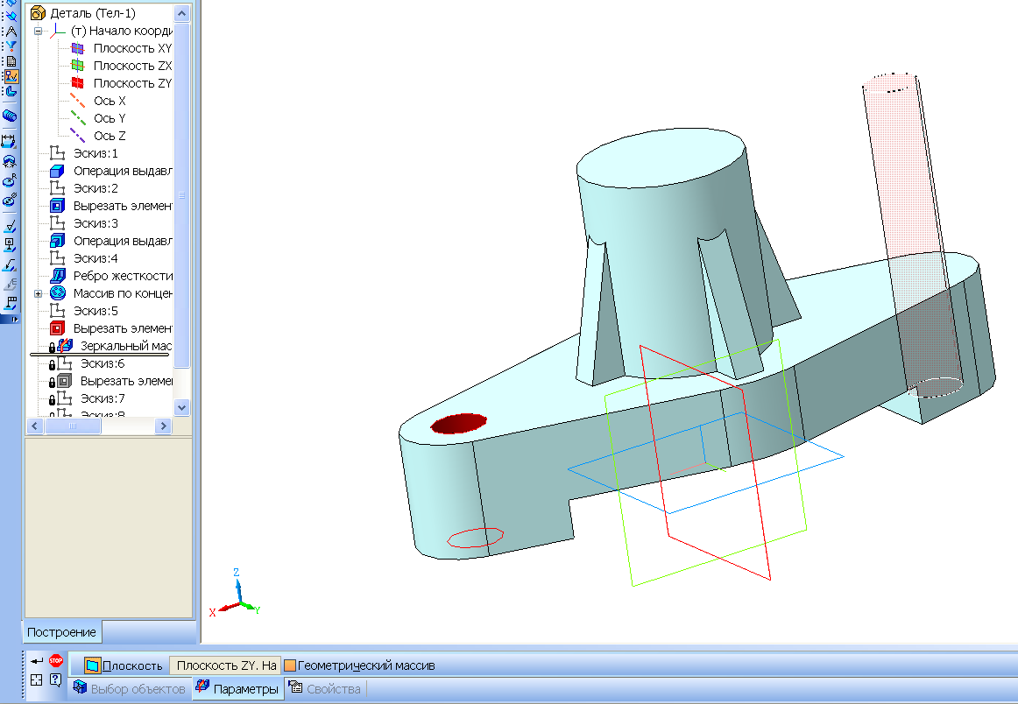
Task: Click the tree's horizontal scrollbar right arrow
Action: pos(164,426)
